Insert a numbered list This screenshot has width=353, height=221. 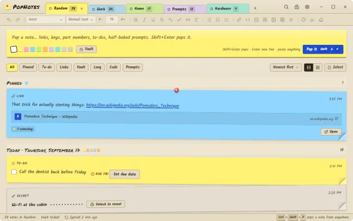coord(218,20)
